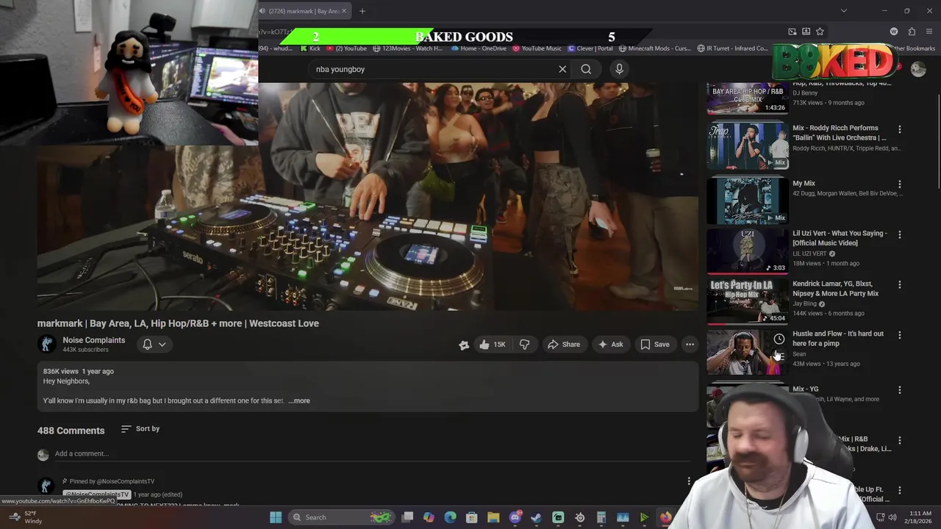
Task: Open Kick bookmark
Action: coord(310,48)
